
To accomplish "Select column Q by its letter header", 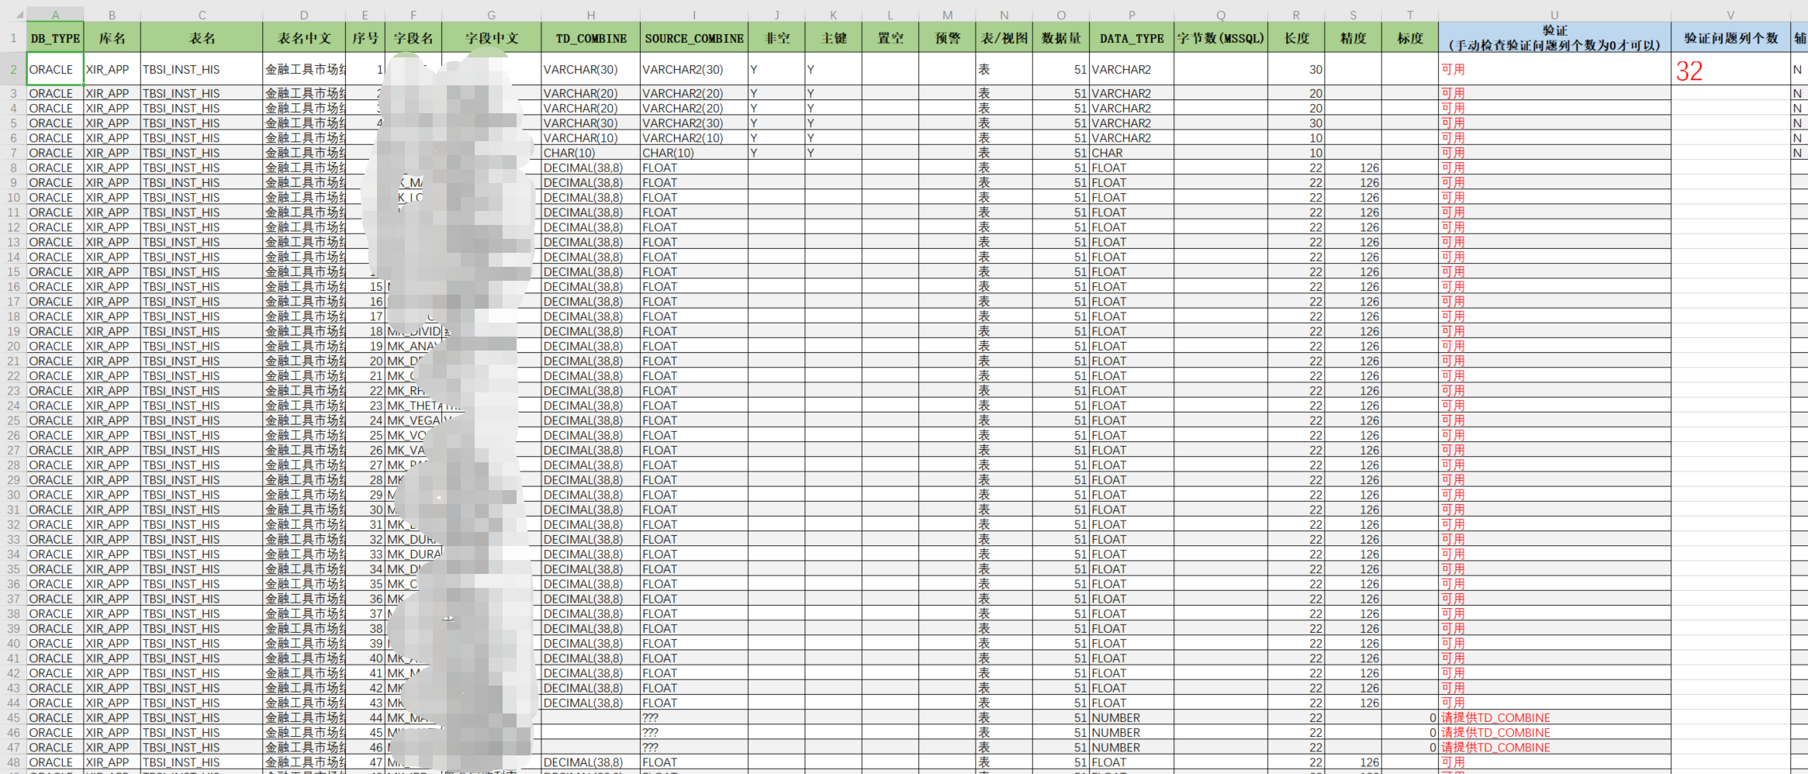I will click(x=1220, y=15).
